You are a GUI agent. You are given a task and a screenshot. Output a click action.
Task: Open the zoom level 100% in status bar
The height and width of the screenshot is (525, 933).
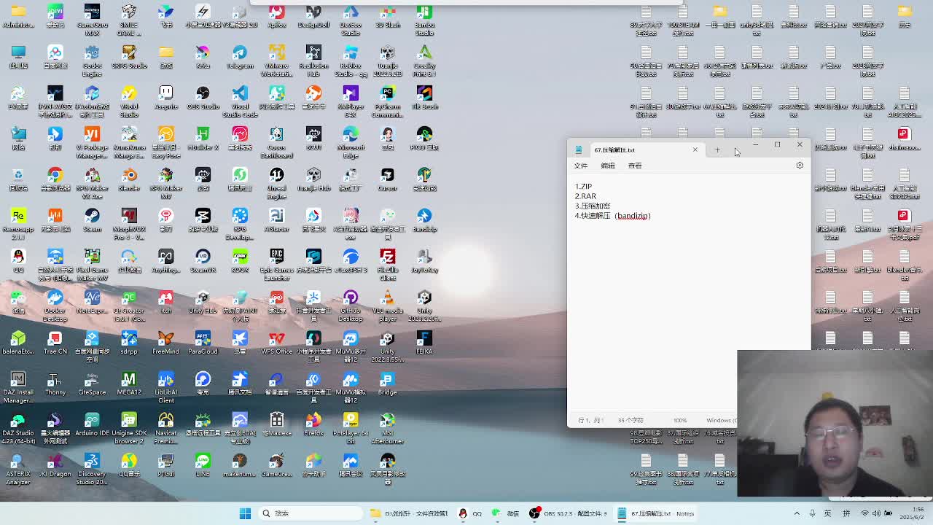680,420
